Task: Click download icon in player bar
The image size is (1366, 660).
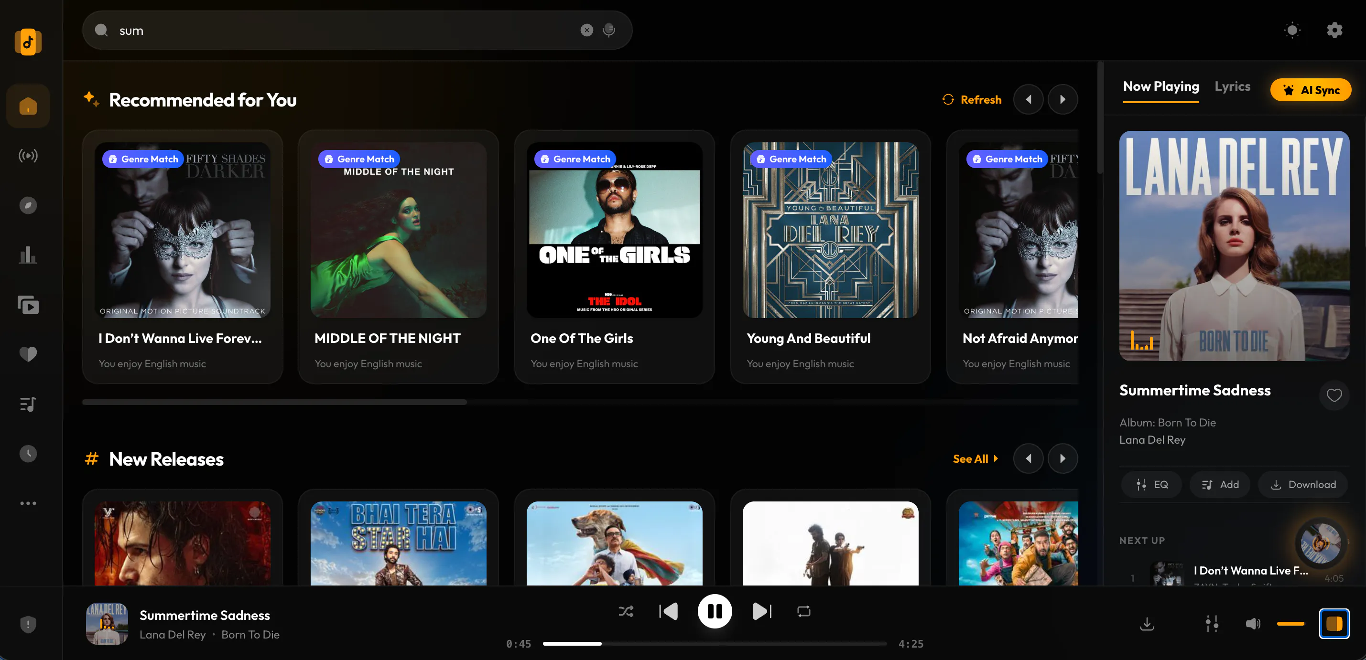Action: (1147, 624)
